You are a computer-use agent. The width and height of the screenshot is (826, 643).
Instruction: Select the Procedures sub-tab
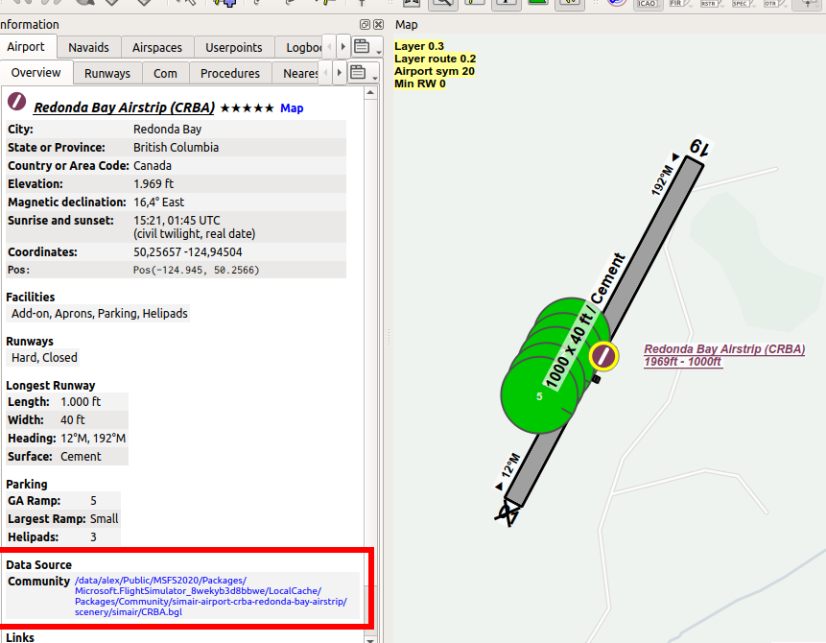pyautogui.click(x=229, y=73)
